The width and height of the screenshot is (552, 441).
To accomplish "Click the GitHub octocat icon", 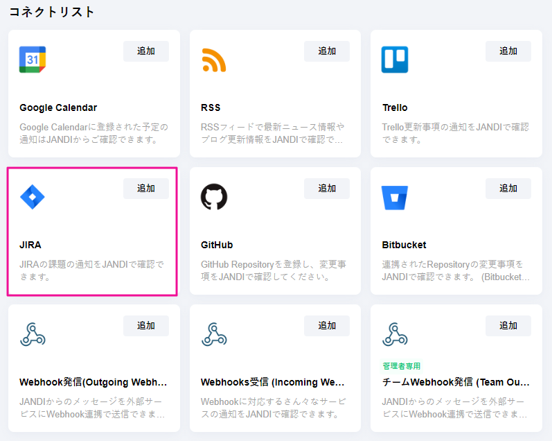I will click(x=214, y=197).
